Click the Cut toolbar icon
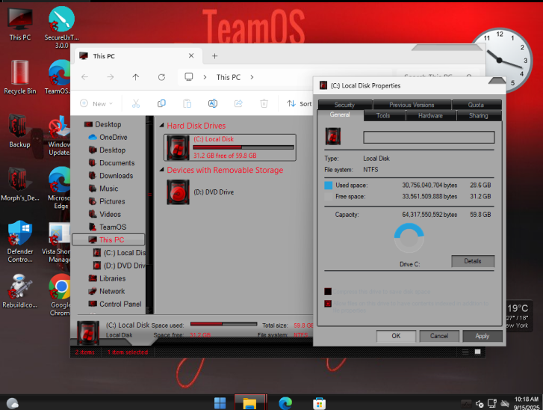 [136, 103]
